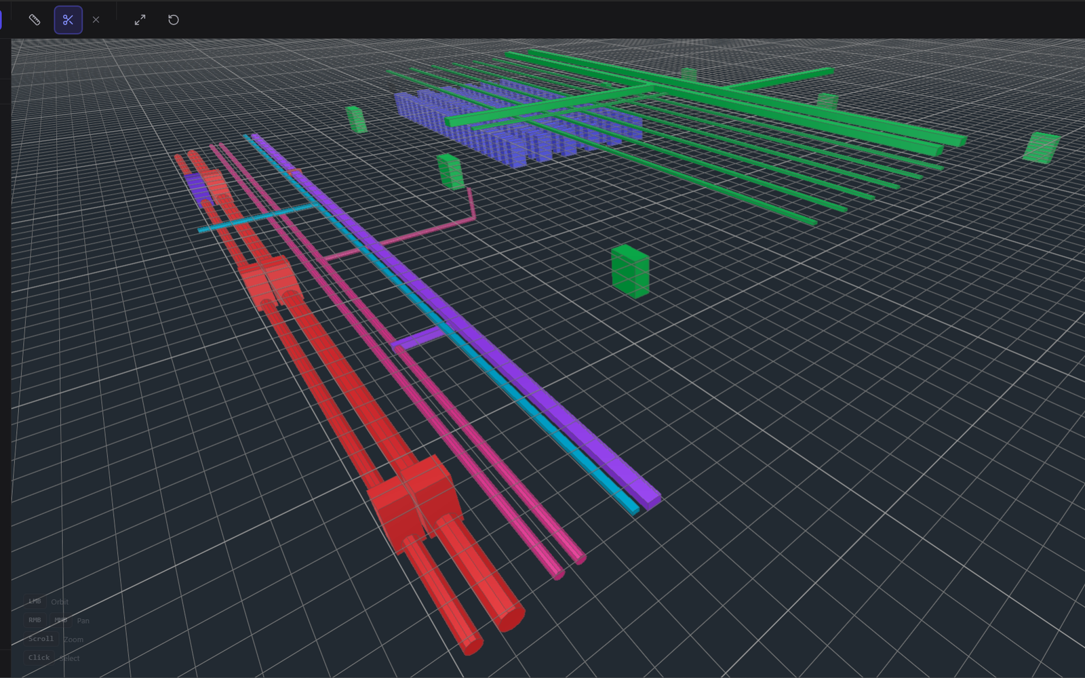Click the 'Zoom' hint label
1085x678 pixels.
(x=73, y=639)
